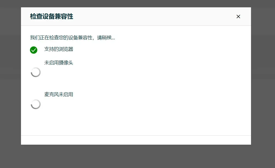Select the 未启用摄像头 status label
275x168 pixels.
59,63
